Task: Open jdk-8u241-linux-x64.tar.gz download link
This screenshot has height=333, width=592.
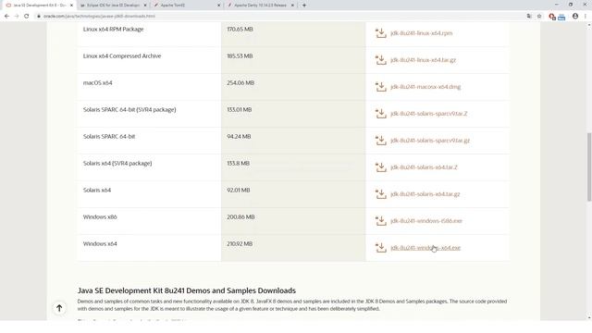Action: [423, 60]
